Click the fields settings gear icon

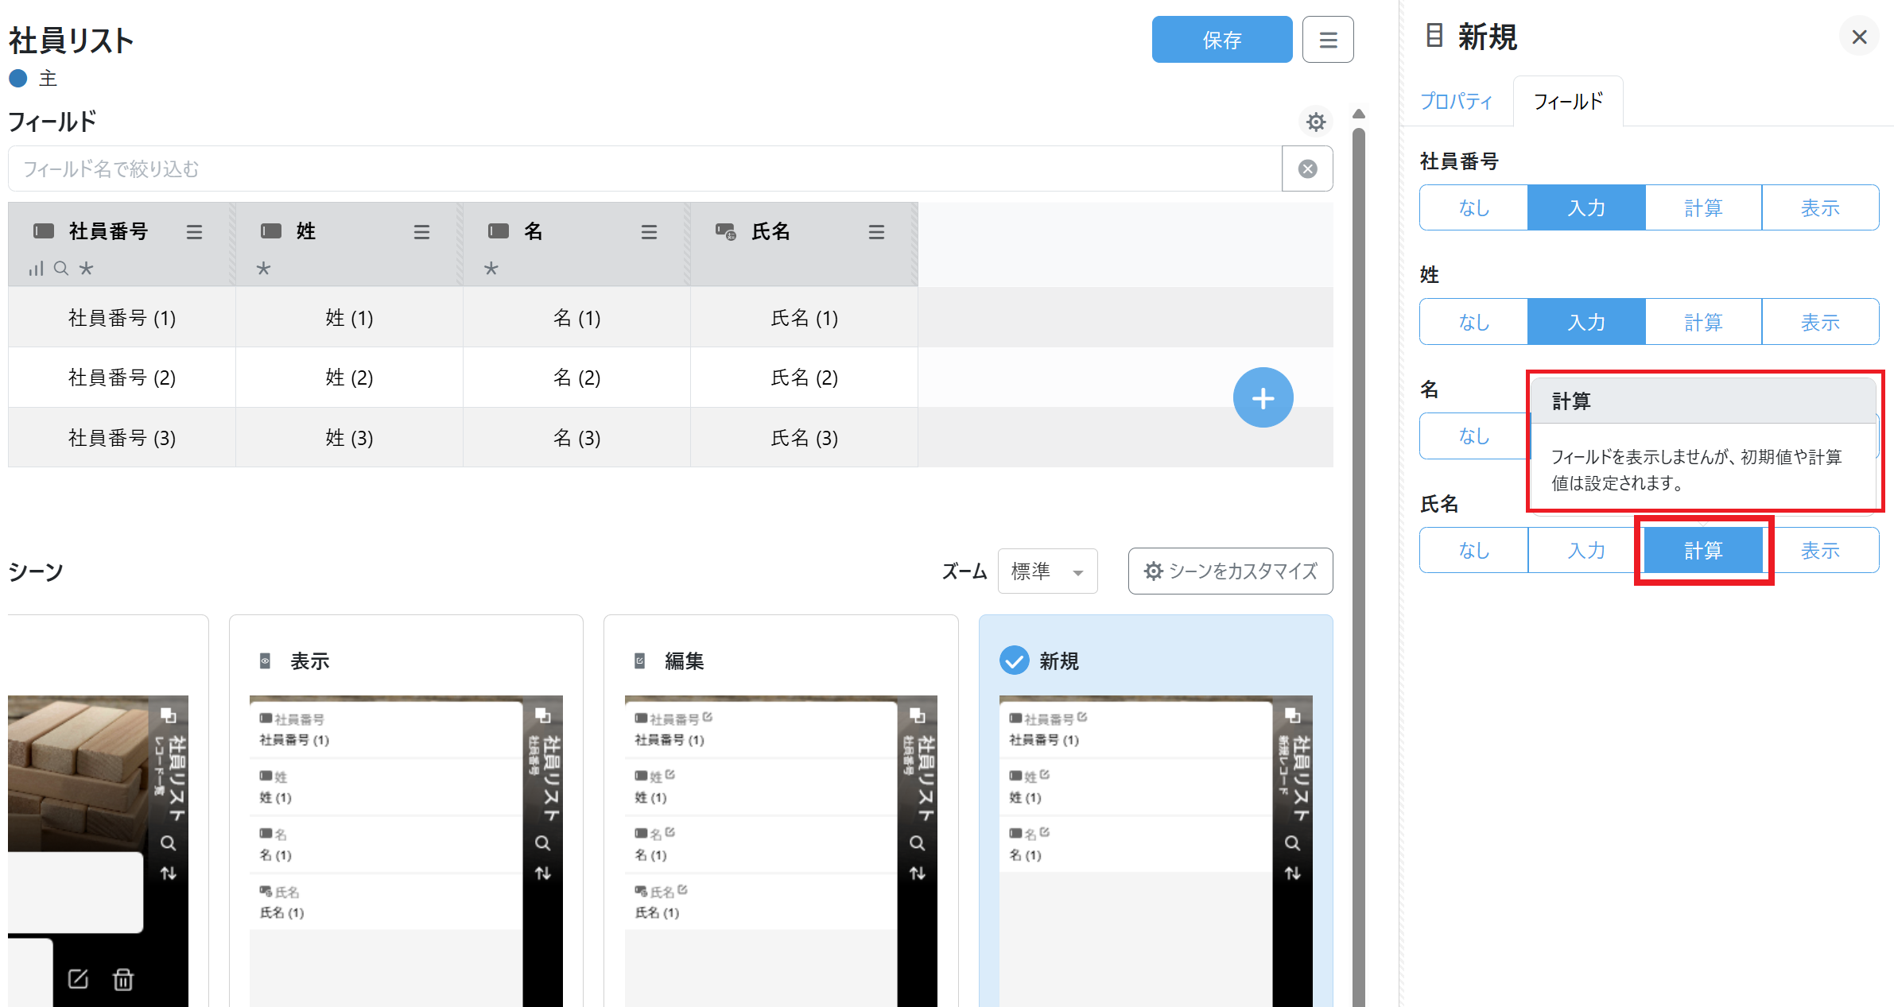[1316, 122]
